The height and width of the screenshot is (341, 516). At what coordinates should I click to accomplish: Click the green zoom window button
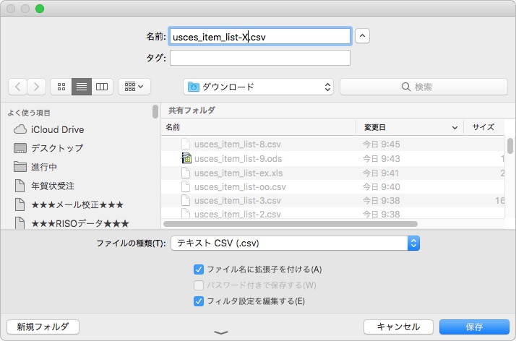40,9
